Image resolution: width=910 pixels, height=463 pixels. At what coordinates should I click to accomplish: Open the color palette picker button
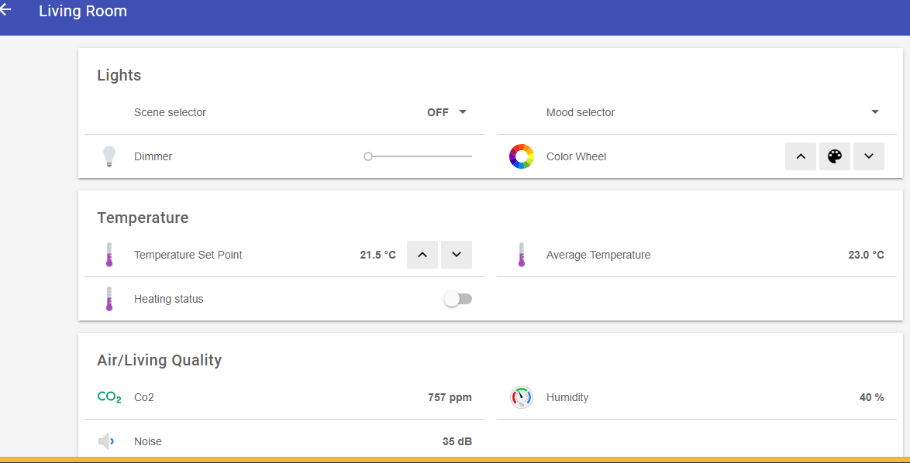point(834,156)
